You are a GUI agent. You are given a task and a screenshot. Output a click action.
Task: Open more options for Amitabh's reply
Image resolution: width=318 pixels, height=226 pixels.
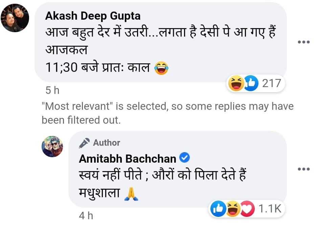click(x=303, y=169)
